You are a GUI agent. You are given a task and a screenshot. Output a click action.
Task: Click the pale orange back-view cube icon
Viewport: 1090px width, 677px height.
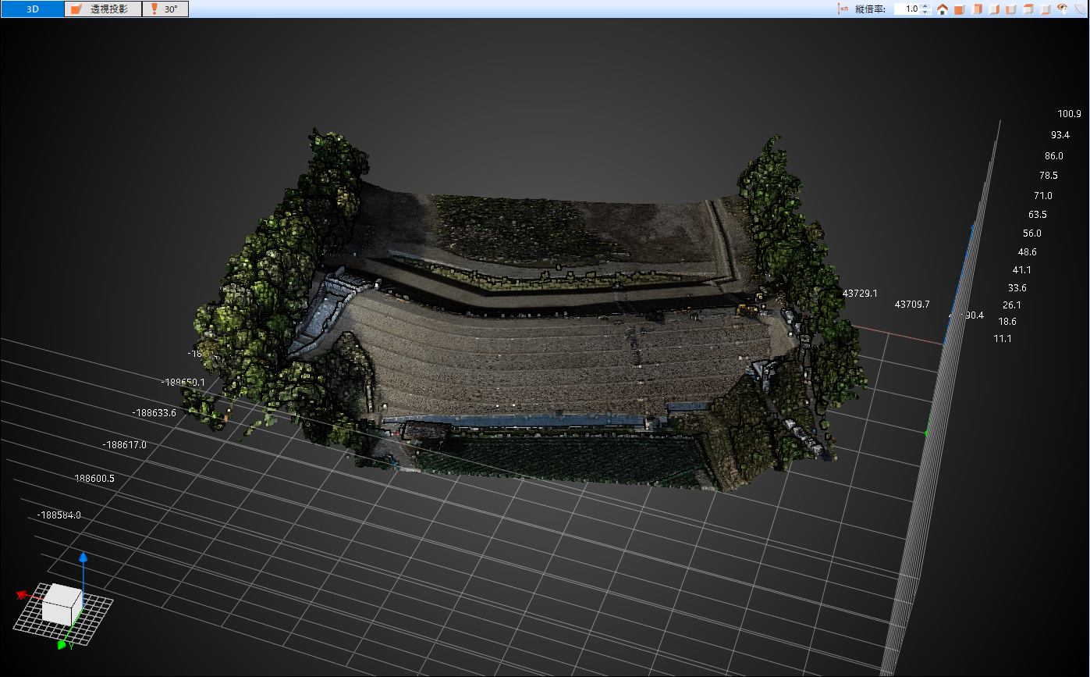coord(977,9)
